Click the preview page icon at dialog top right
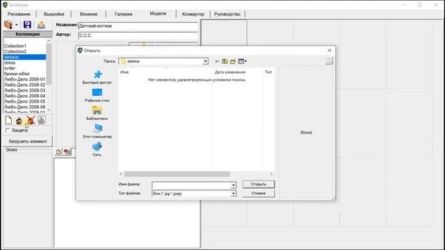445x250 pixels. [x=329, y=60]
